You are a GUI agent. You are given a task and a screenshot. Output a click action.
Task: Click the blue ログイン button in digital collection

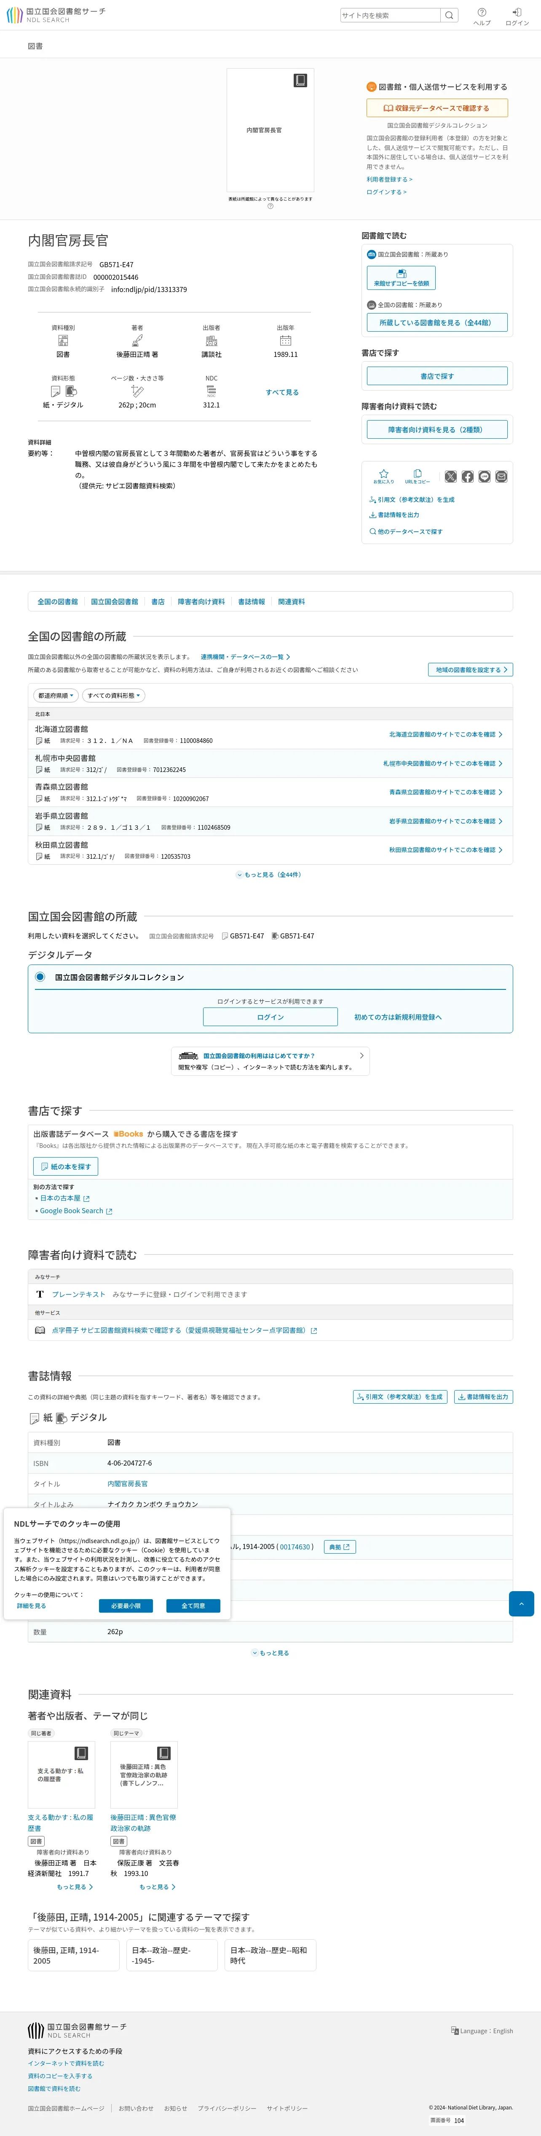[270, 1016]
